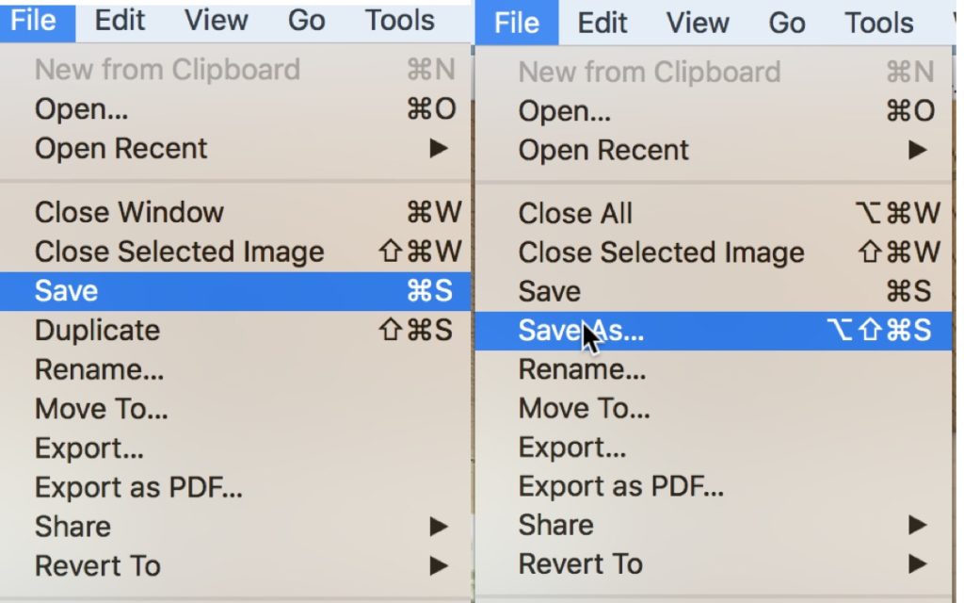The height and width of the screenshot is (603, 964).
Task: Expand Share submenu arrow in right screenshot menu
Action: coord(918,525)
